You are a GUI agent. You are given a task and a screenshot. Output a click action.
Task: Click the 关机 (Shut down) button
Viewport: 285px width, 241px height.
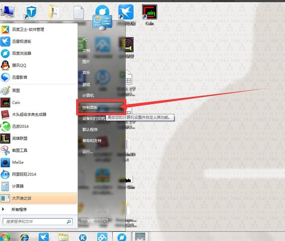pyautogui.click(x=90, y=221)
